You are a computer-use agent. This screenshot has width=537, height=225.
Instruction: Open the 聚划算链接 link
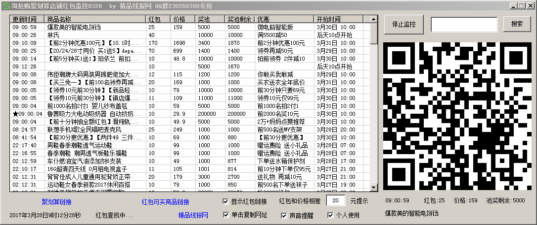(x=56, y=202)
